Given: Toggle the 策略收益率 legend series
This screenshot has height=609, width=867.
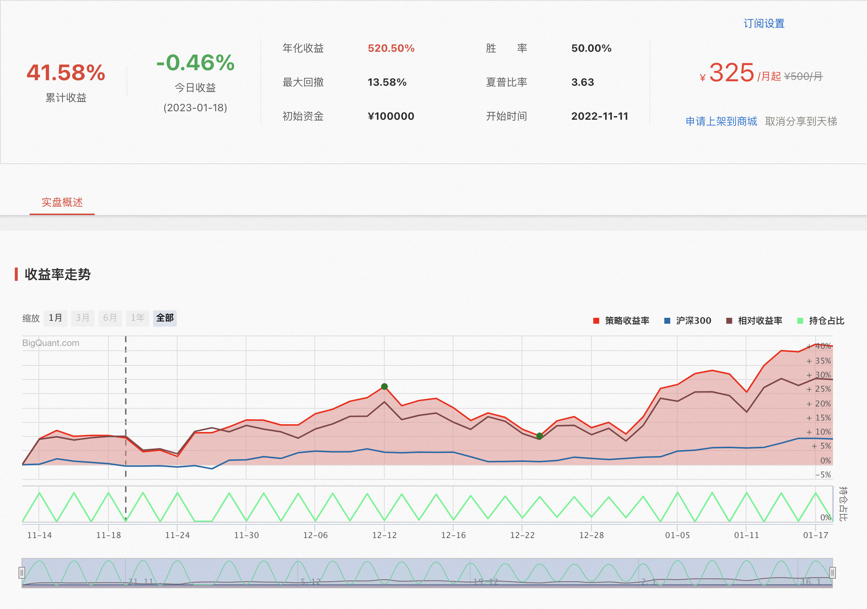Looking at the screenshot, I should [x=621, y=321].
